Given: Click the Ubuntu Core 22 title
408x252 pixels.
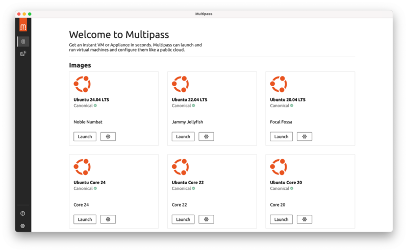Looking at the screenshot, I should (188, 182).
